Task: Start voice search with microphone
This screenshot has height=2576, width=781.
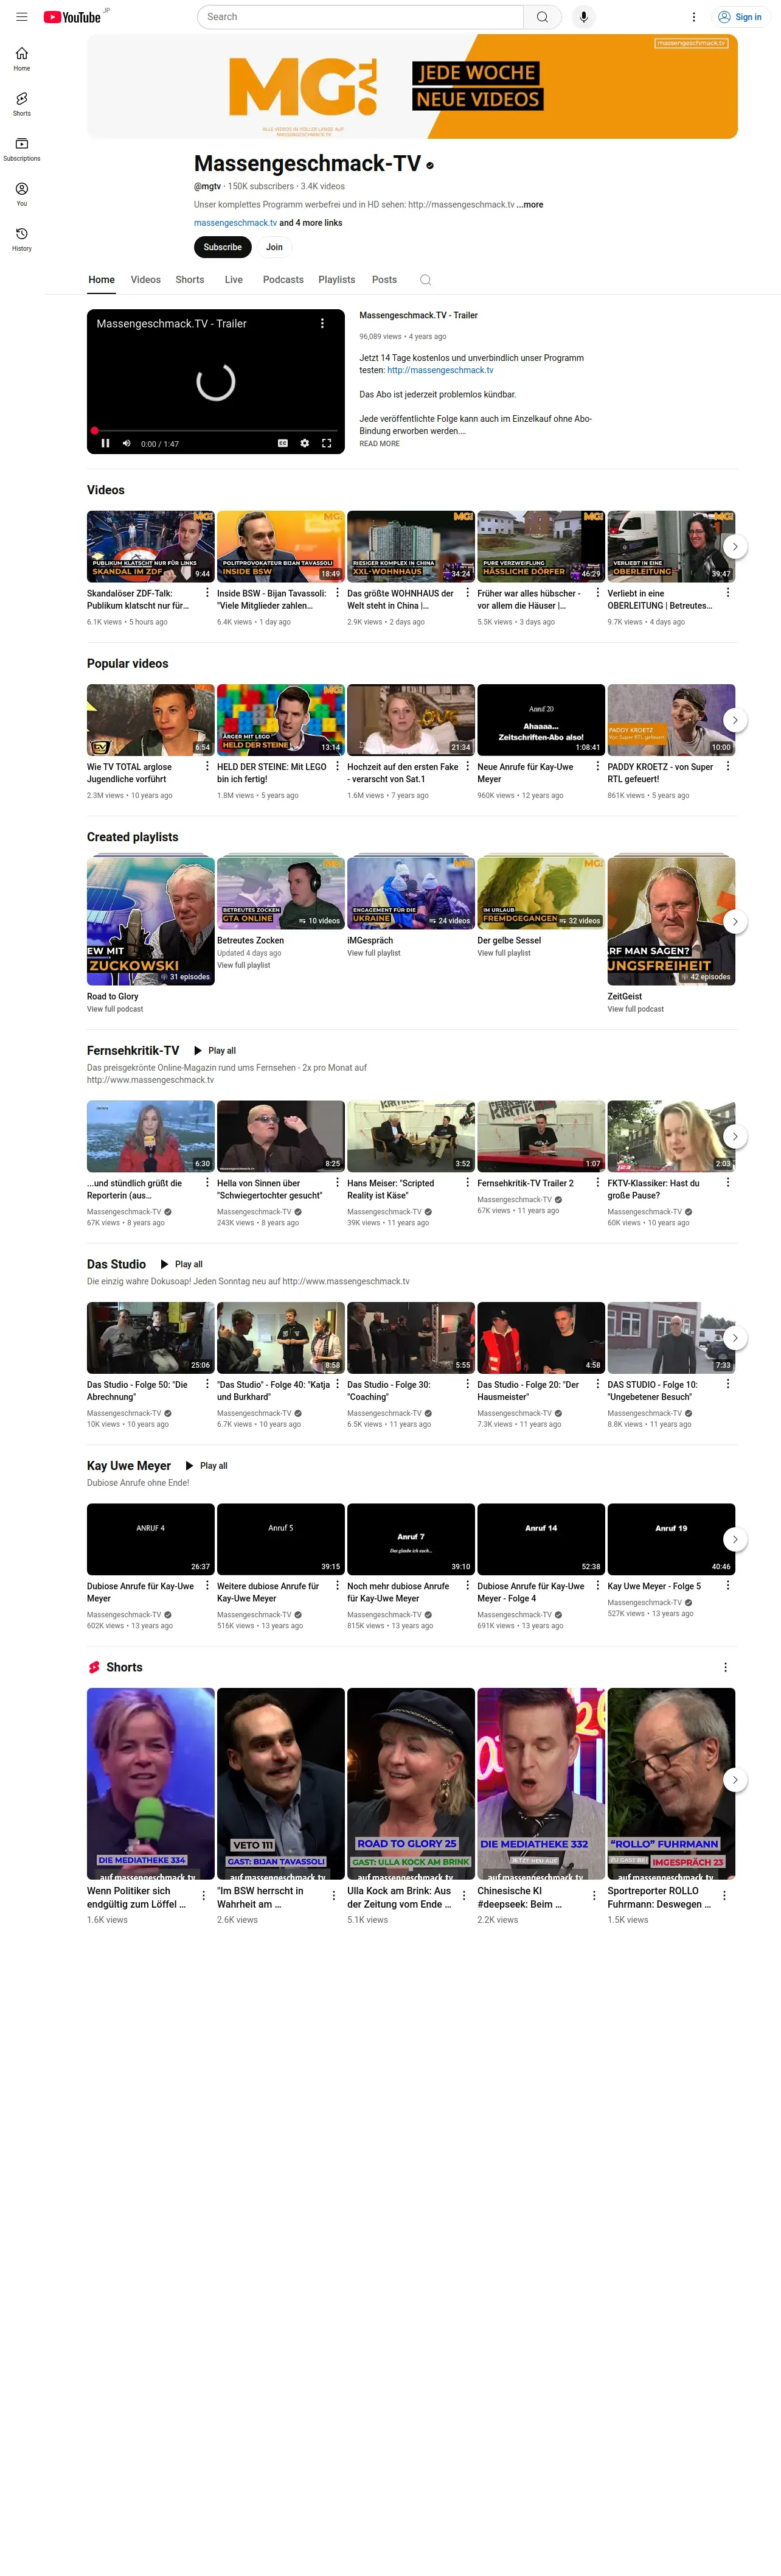Action: click(583, 17)
